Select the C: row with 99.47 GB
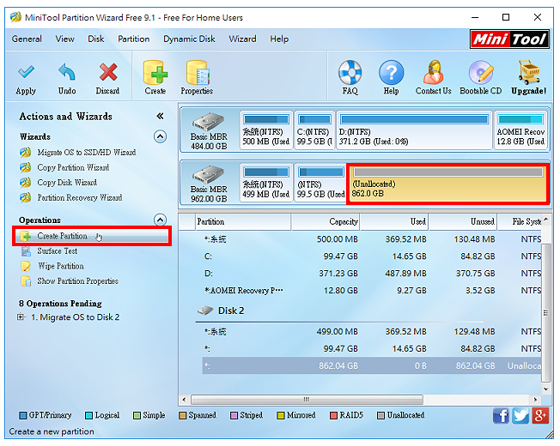 (x=371, y=256)
